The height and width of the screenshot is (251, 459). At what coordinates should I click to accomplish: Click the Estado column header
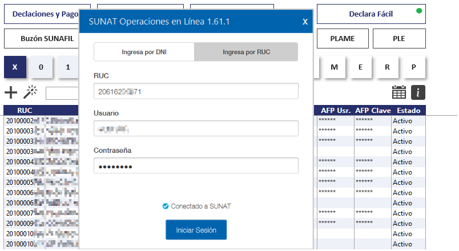[x=409, y=110]
